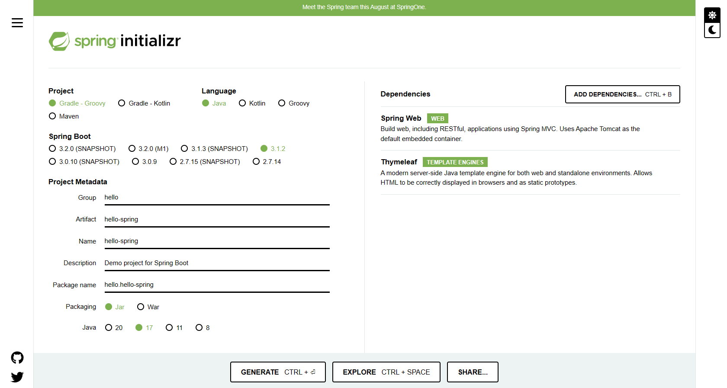Switch to dark theme moon icon
Viewport: 727px width, 388px height.
coord(712,30)
